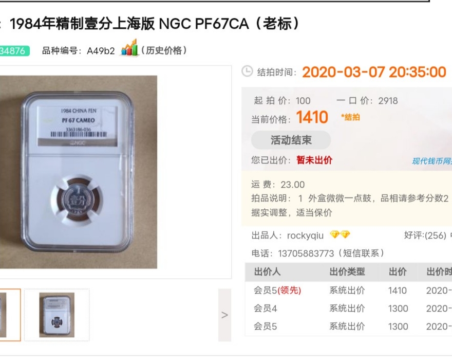The image size is (452, 362).
Task: Click the 出价人 column header
Action: coord(267,271)
